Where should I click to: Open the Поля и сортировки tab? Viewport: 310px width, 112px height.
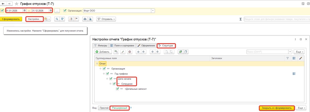pos(122,46)
